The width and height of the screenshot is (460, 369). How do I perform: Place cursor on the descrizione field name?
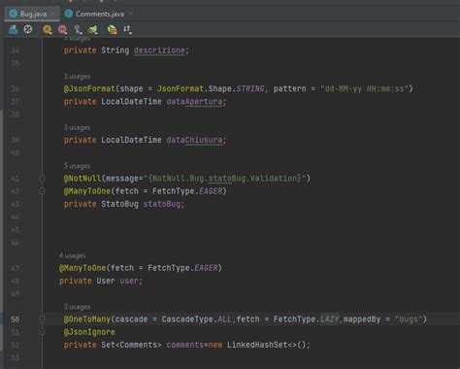pyautogui.click(x=159, y=50)
